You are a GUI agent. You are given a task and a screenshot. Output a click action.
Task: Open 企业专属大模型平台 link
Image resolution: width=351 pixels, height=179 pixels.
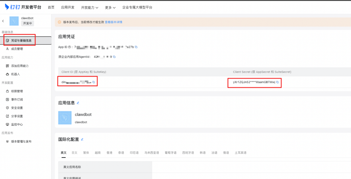pos(137,8)
